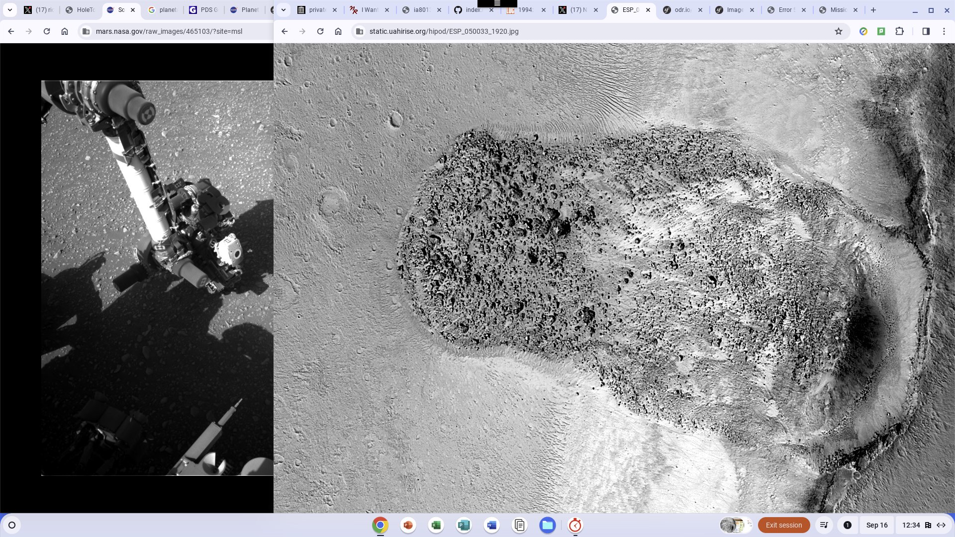The height and width of the screenshot is (537, 955).
Task: Open PowerPoint from the shelf
Action: pyautogui.click(x=408, y=525)
